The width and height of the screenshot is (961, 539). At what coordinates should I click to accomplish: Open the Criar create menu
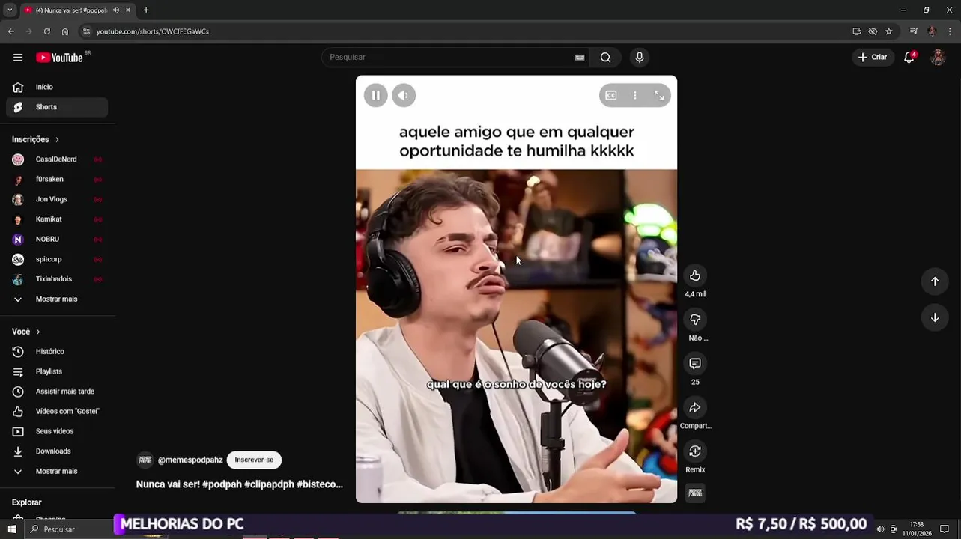873,58
